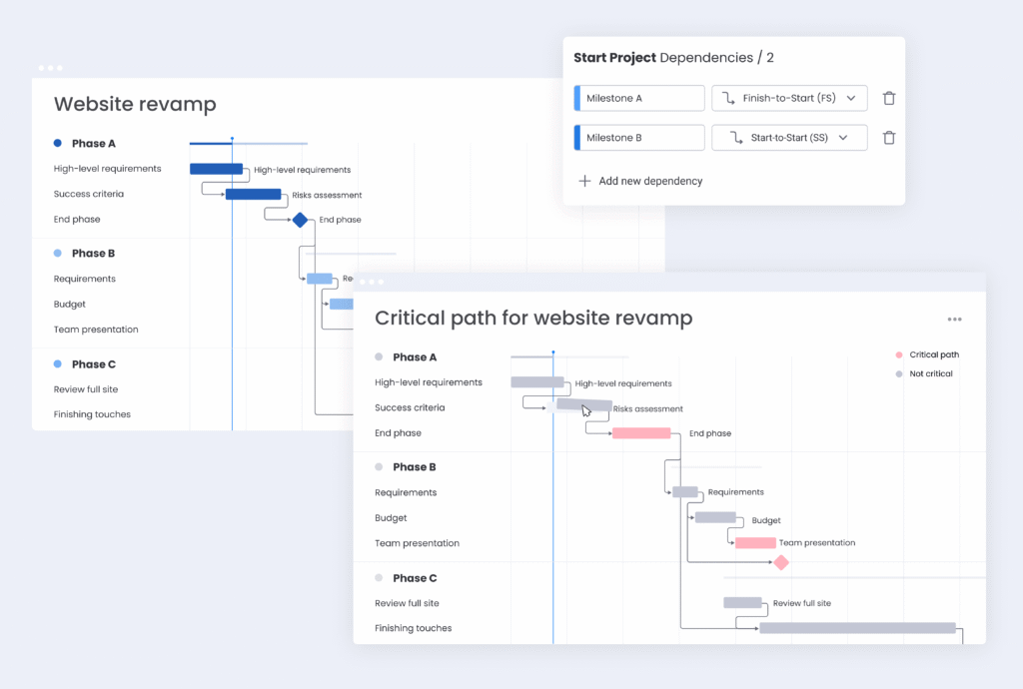
Task: Click the plus icon to add dependency
Action: coord(584,182)
